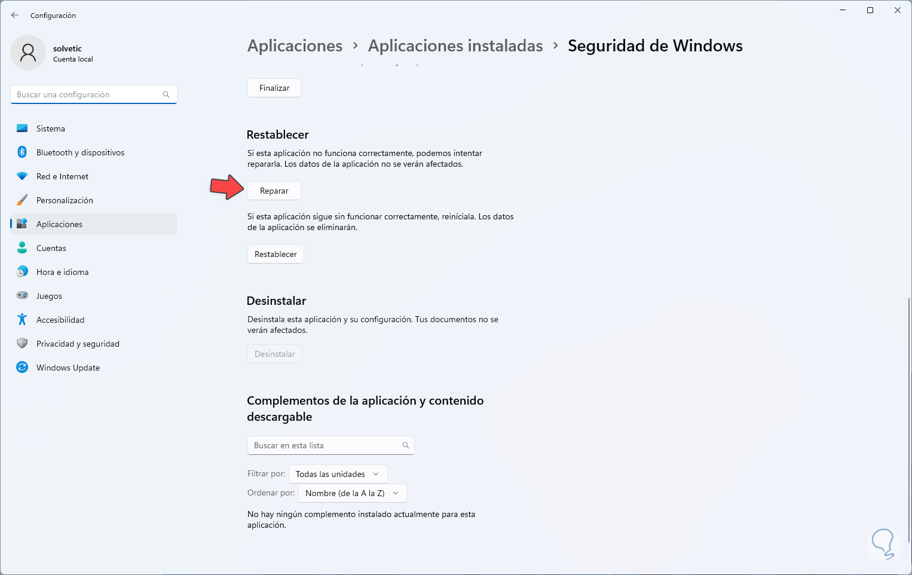Open the solvetic user profile avatar
This screenshot has width=912, height=575.
pos(28,53)
